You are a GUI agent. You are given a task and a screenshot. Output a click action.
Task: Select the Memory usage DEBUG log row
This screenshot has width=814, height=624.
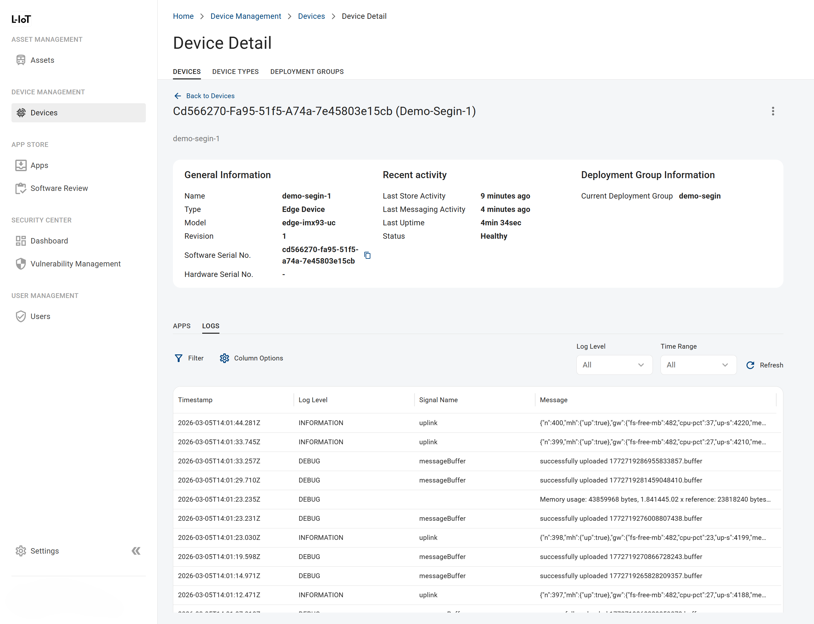coord(446,499)
